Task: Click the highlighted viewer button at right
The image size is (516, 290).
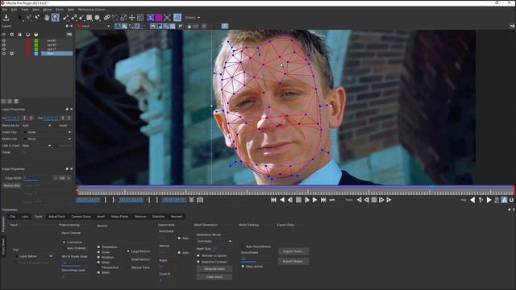Action: point(225,26)
